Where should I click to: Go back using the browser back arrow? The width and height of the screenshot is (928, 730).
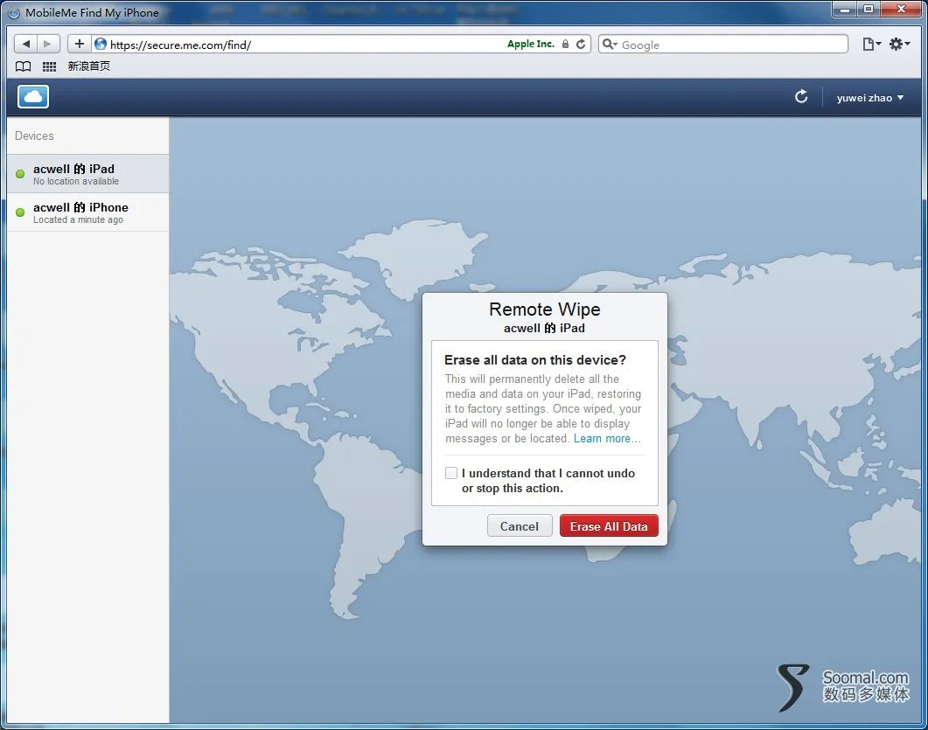25,44
